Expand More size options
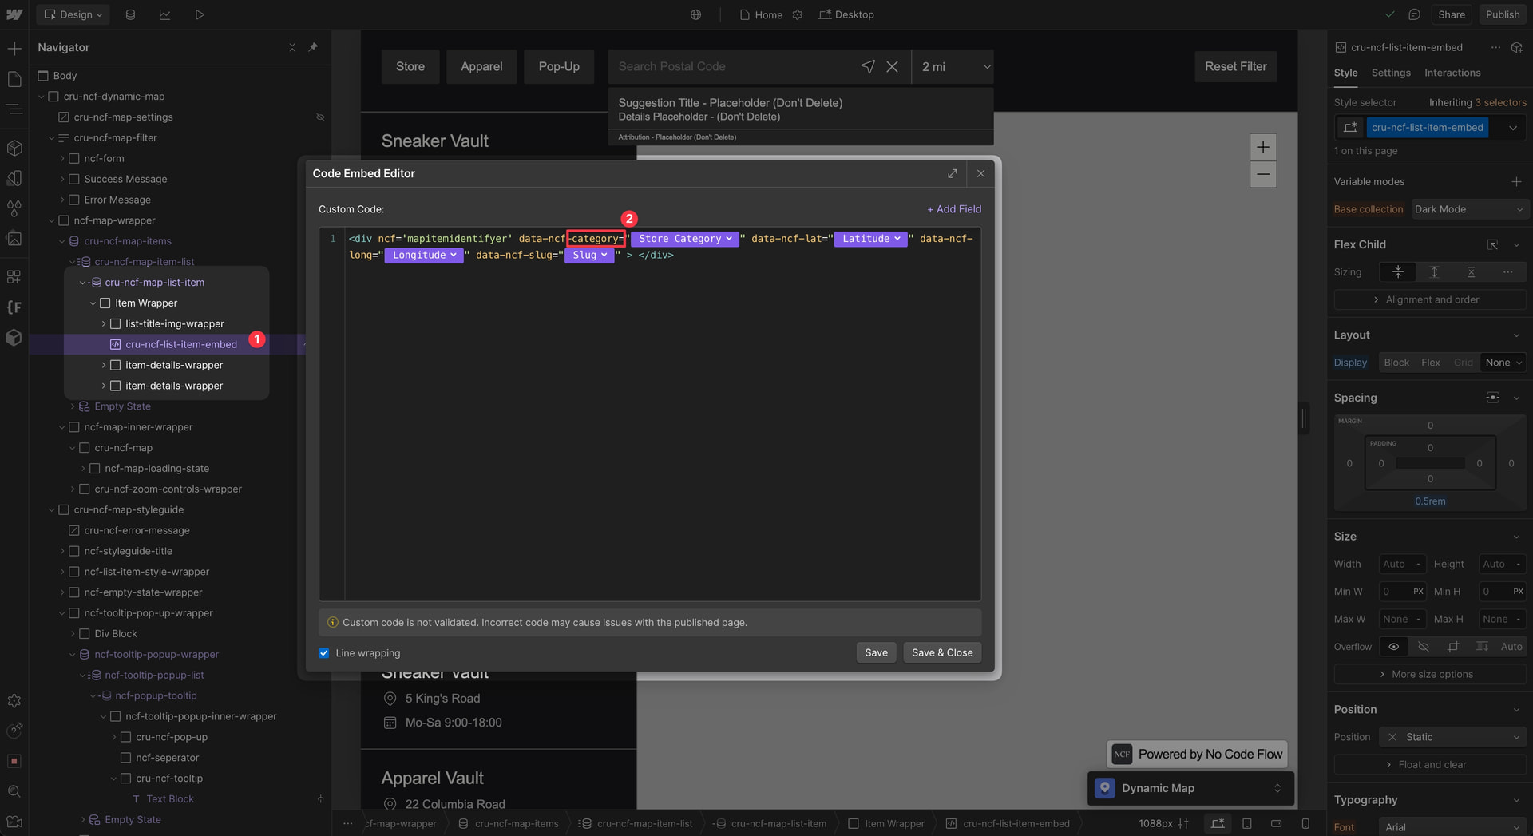 coord(1430,675)
